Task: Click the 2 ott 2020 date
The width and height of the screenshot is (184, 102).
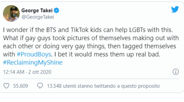Action: click(x=40, y=72)
